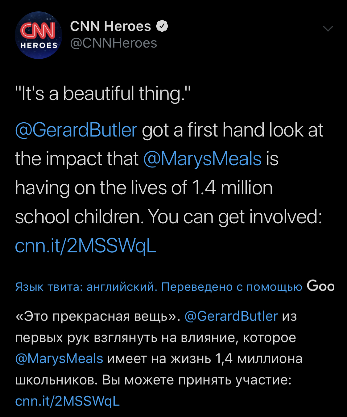Tap the 'Вы можете принять участие:' text

click(x=197, y=380)
